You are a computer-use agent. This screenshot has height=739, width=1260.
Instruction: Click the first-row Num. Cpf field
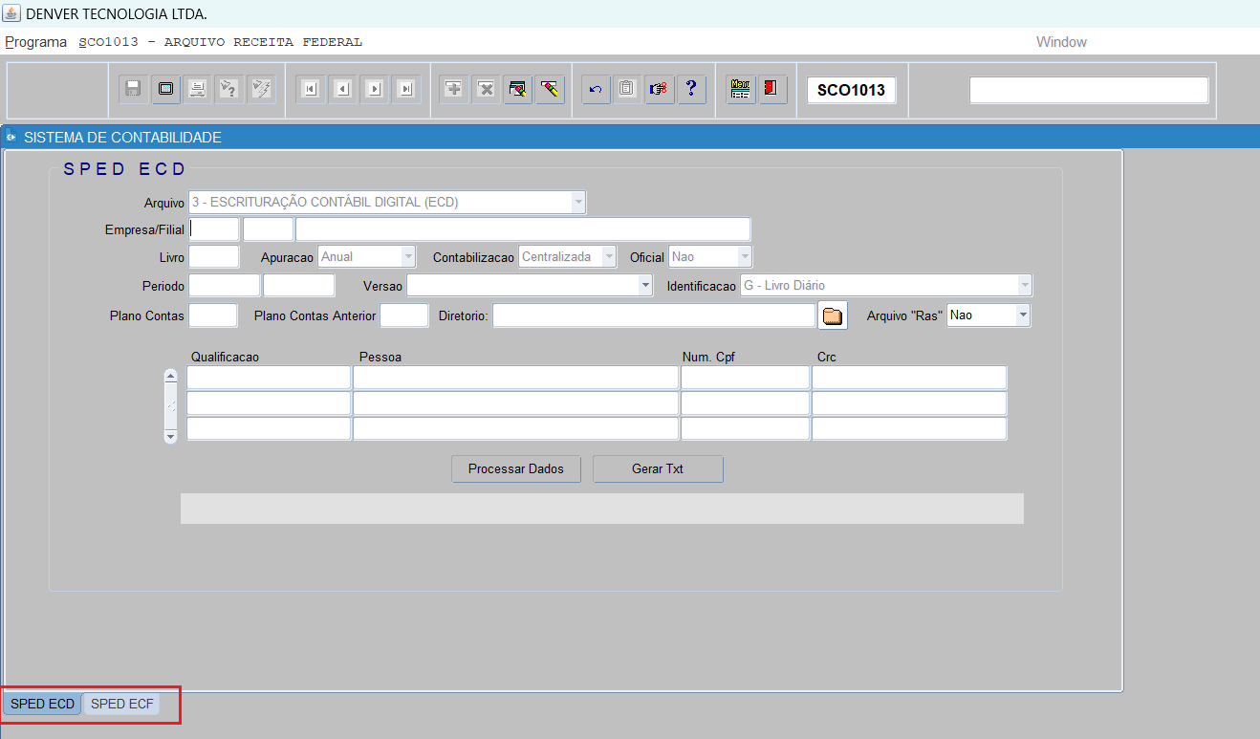[746, 378]
